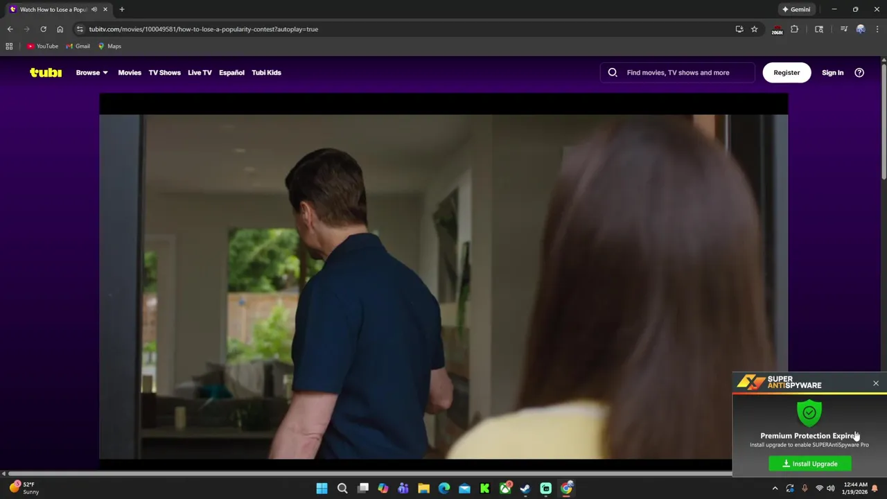Open the apps grid in bookmarks bar
Viewport: 887px width, 499px height.
click(9, 46)
